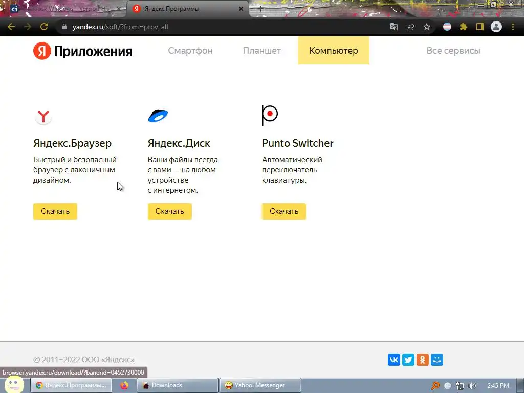Image resolution: width=524 pixels, height=393 pixels.
Task: Download Punto Switcher with Скачать button
Action: (283, 211)
